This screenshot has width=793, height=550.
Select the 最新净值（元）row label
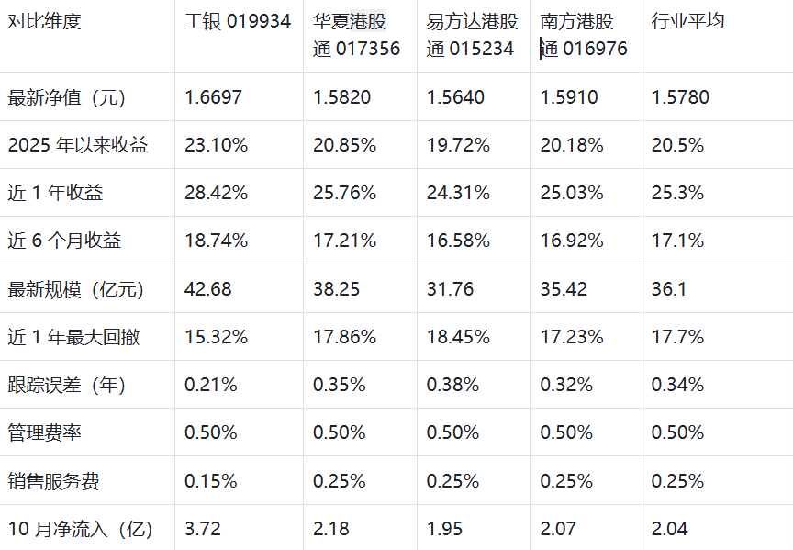(87, 96)
